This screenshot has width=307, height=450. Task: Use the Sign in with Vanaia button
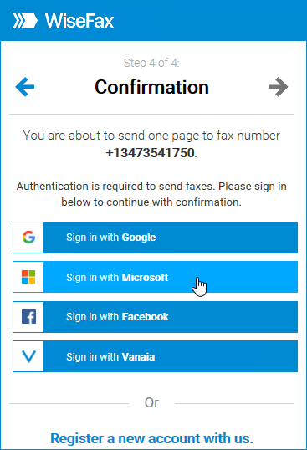(x=156, y=356)
